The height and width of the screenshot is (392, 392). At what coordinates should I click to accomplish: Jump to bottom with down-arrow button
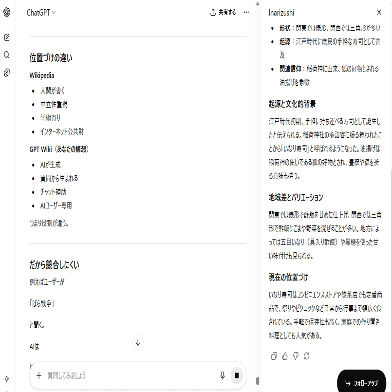138,342
